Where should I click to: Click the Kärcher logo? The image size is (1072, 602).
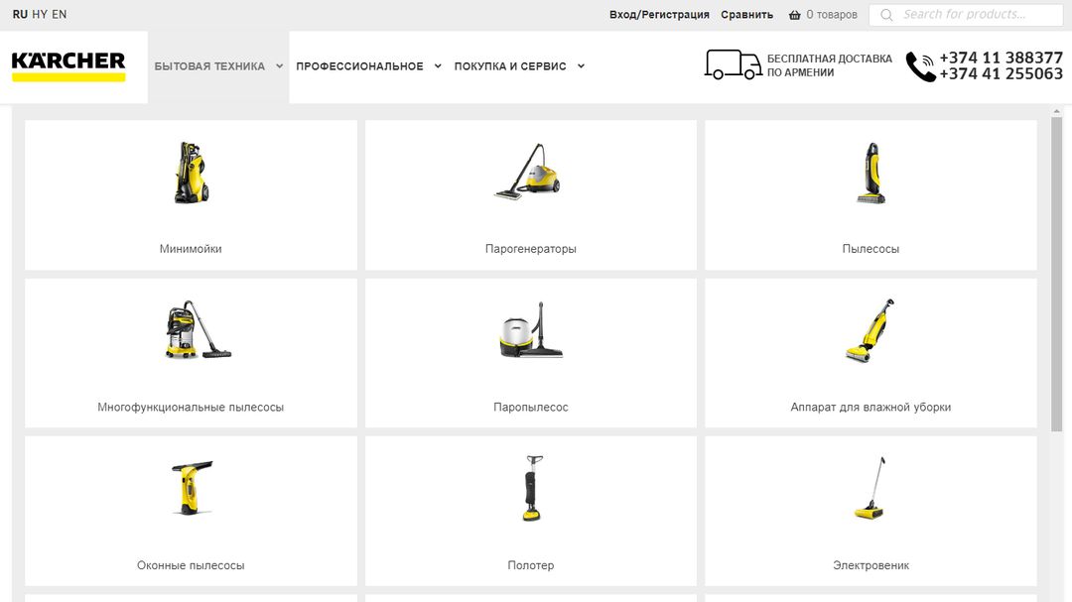pyautogui.click(x=68, y=66)
